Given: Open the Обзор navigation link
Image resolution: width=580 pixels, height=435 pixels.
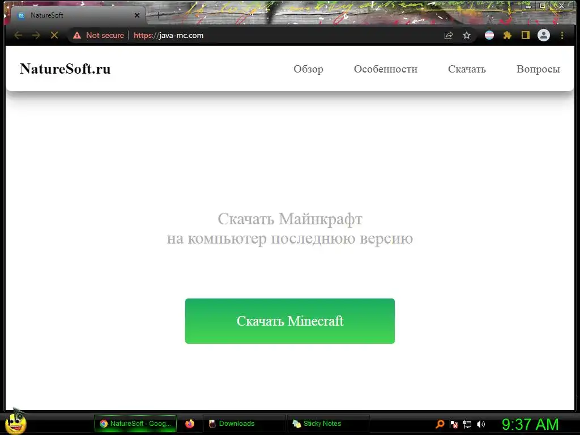Looking at the screenshot, I should [308, 69].
